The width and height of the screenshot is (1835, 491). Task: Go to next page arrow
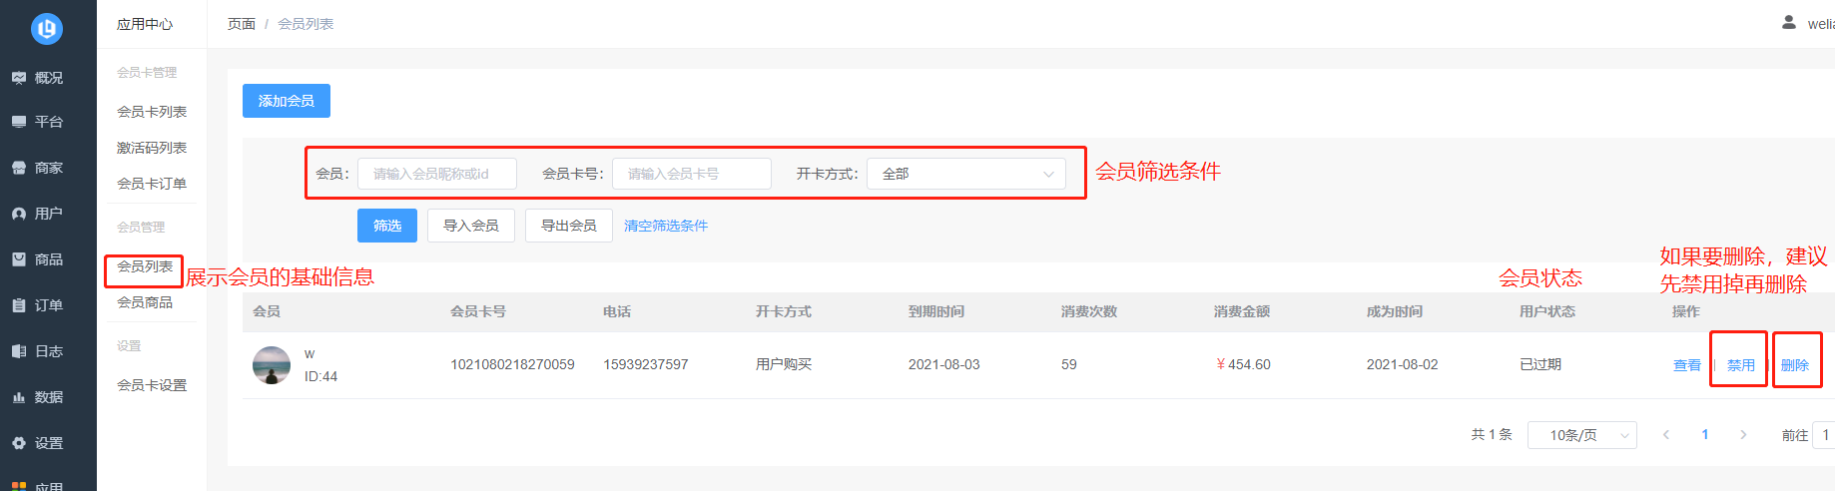pos(1743,435)
